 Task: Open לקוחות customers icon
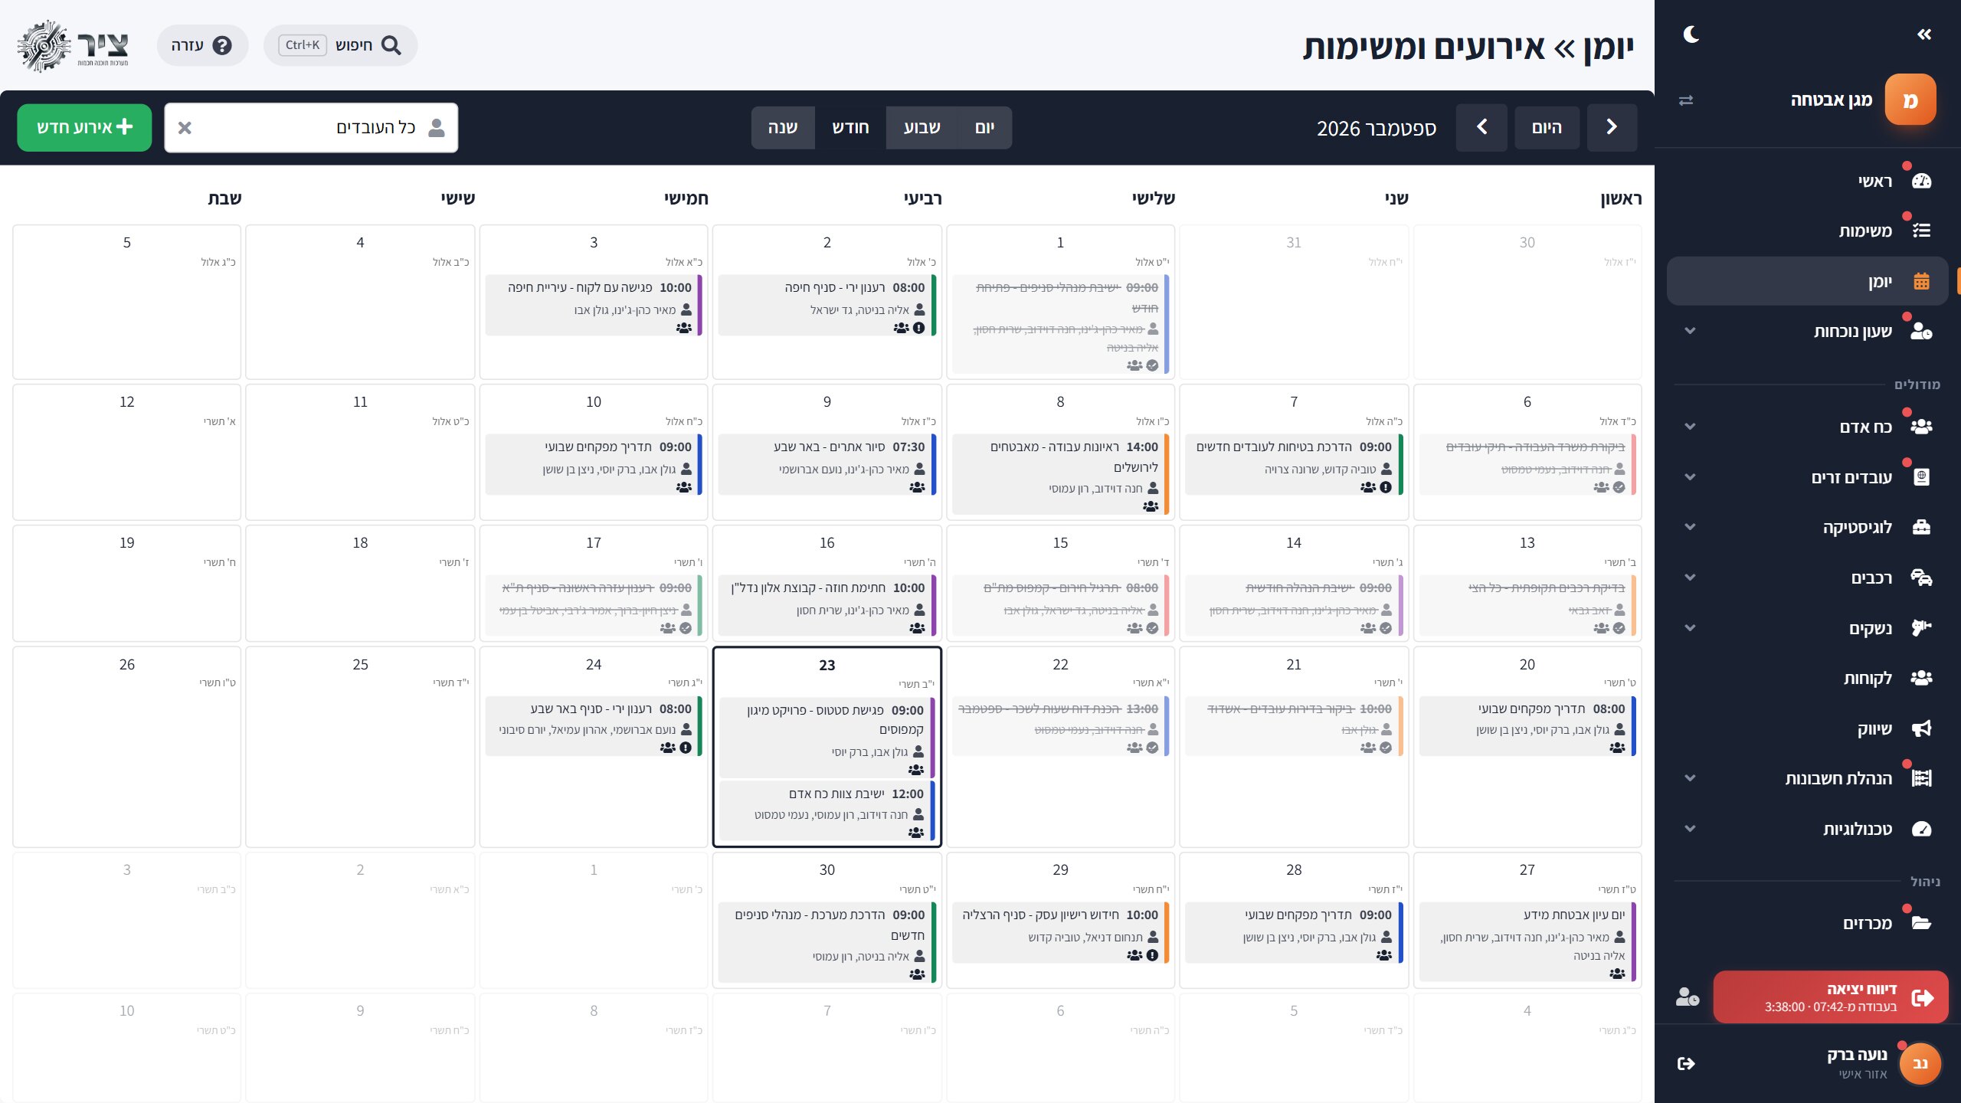[x=1921, y=678]
